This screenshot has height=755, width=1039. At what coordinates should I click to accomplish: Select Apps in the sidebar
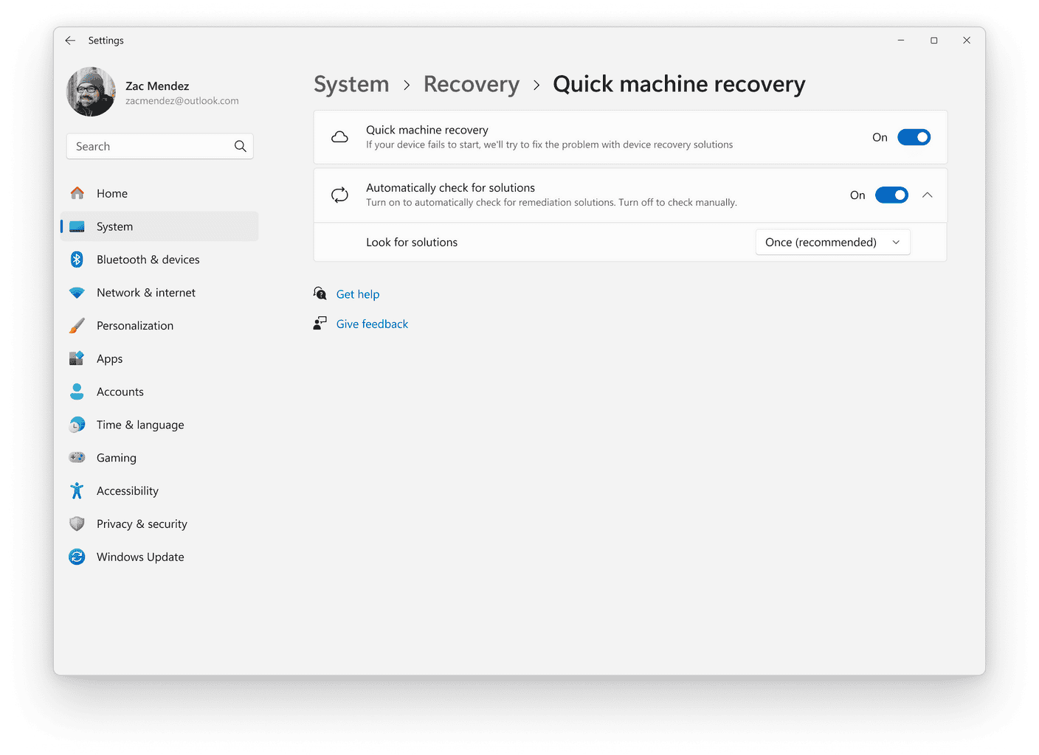[x=110, y=359]
